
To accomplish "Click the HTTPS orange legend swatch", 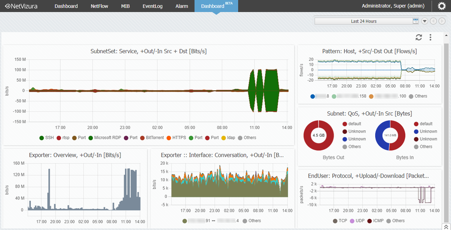I will tap(169, 138).
